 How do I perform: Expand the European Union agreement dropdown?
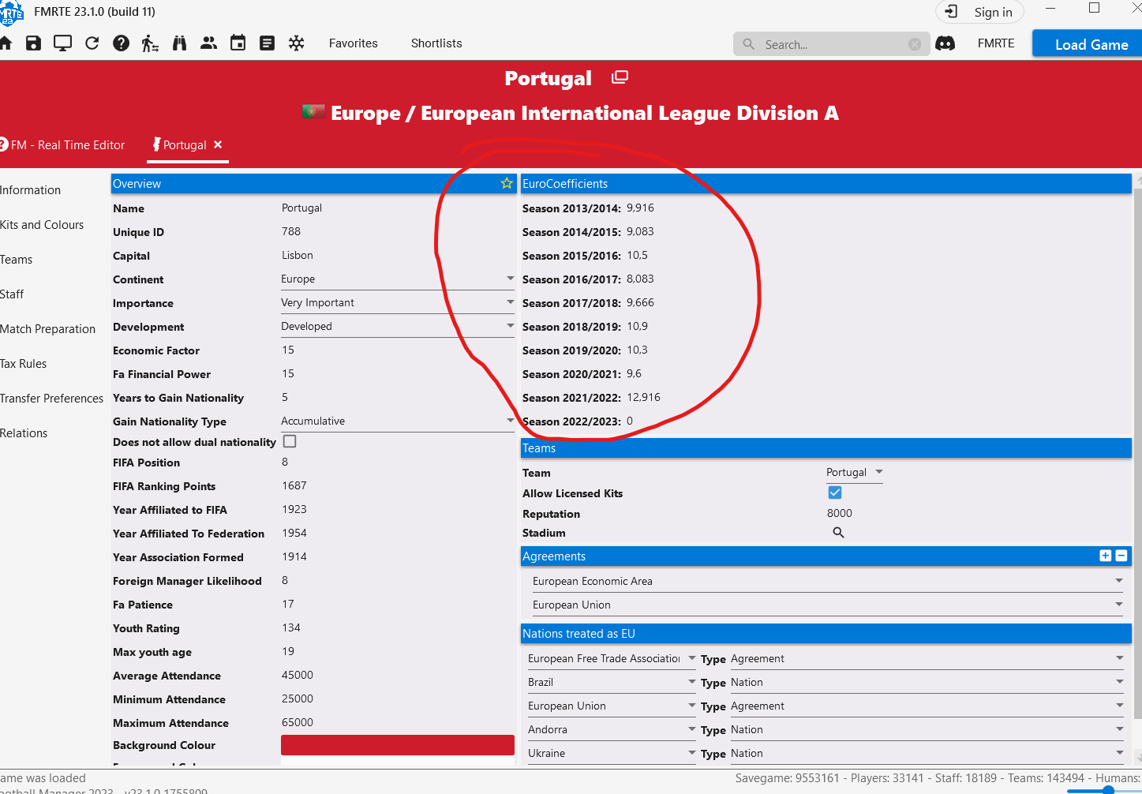click(828, 605)
